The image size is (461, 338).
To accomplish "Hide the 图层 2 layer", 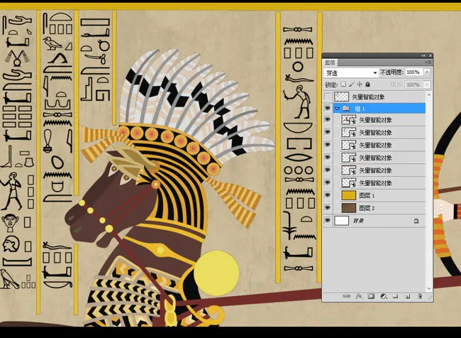I will pos(328,208).
